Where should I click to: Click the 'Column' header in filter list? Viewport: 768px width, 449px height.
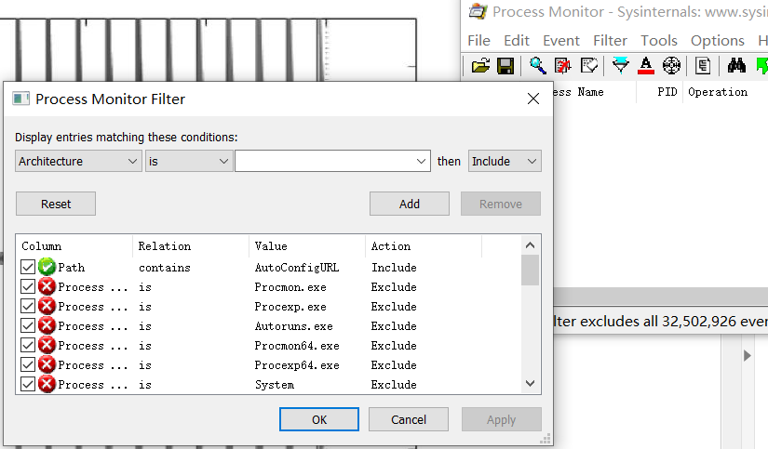click(74, 246)
